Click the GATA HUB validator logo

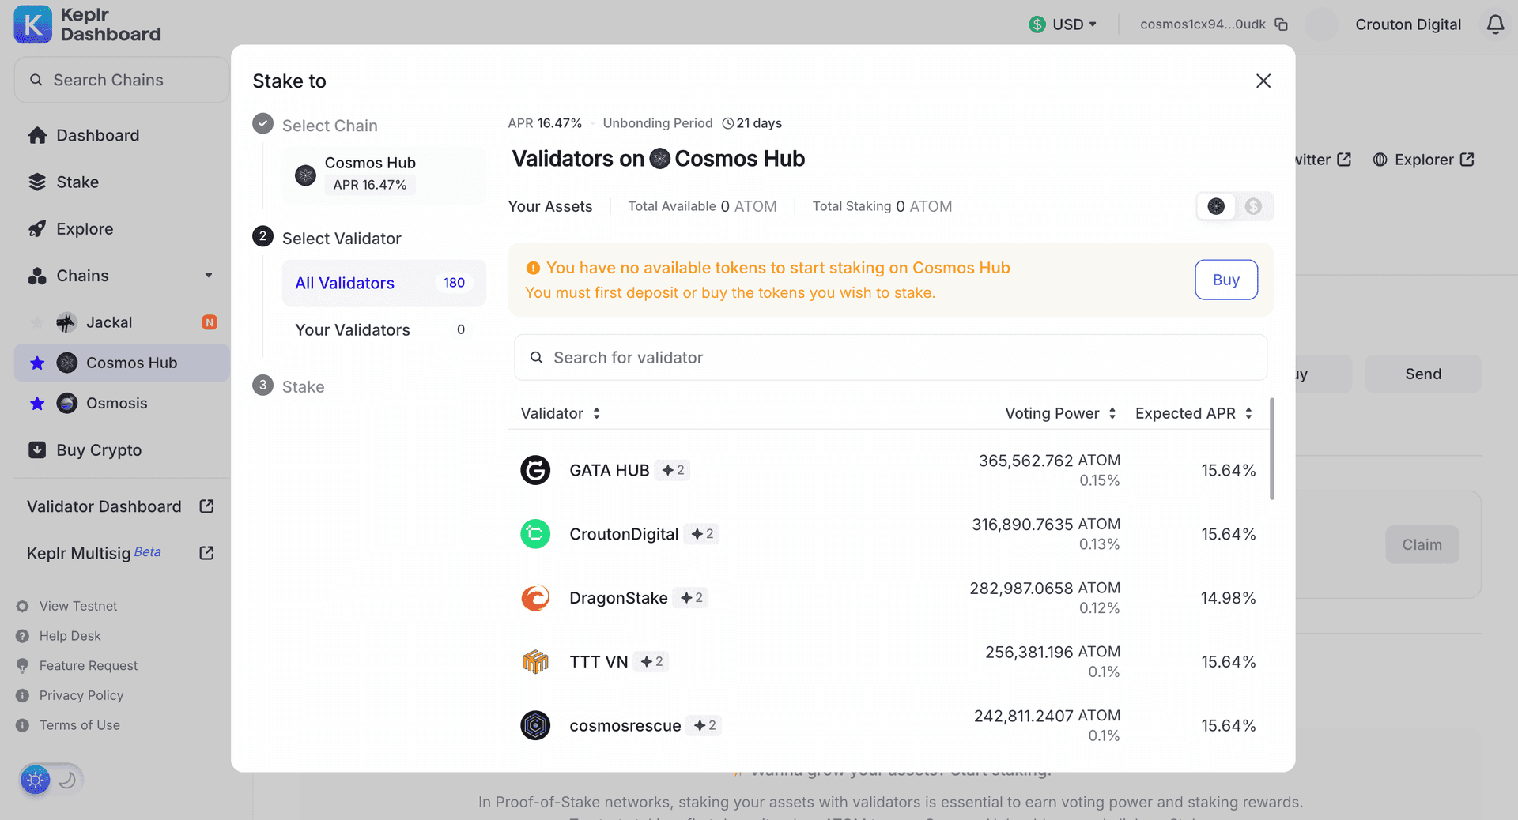click(x=535, y=471)
